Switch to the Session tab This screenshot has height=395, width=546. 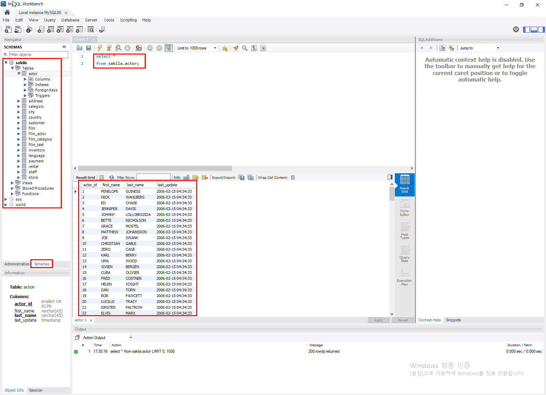coord(35,390)
